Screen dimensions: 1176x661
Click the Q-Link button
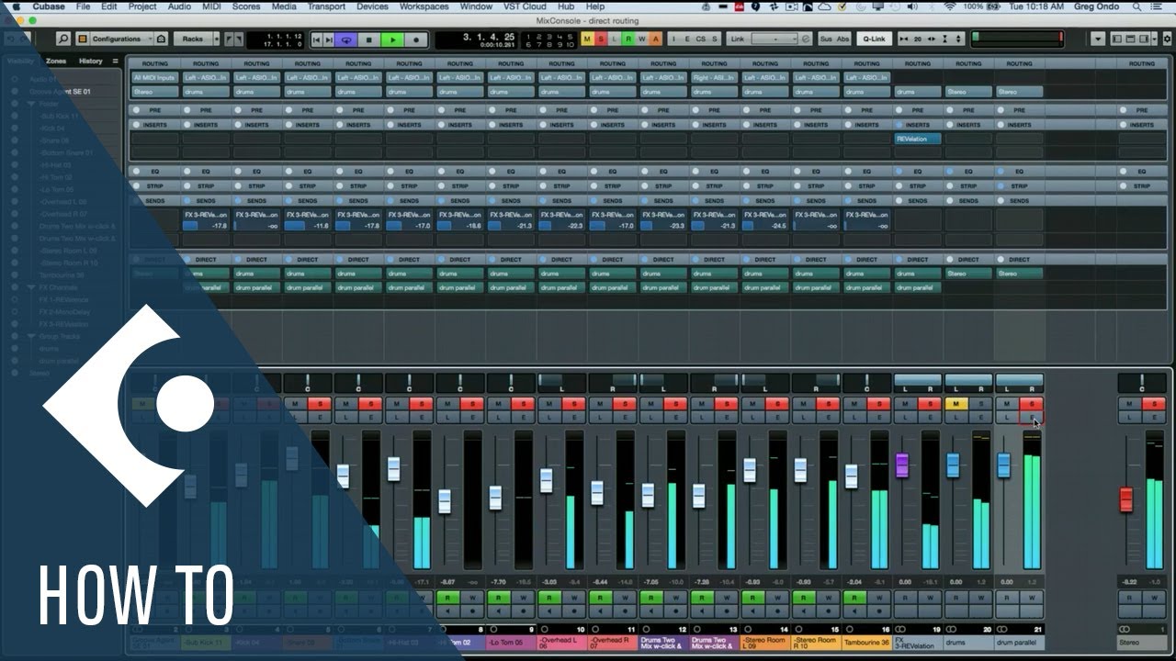[874, 39]
